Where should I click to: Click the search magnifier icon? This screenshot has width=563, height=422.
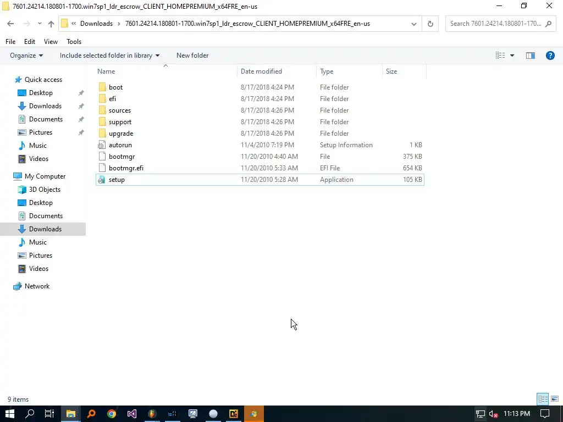[548, 24]
